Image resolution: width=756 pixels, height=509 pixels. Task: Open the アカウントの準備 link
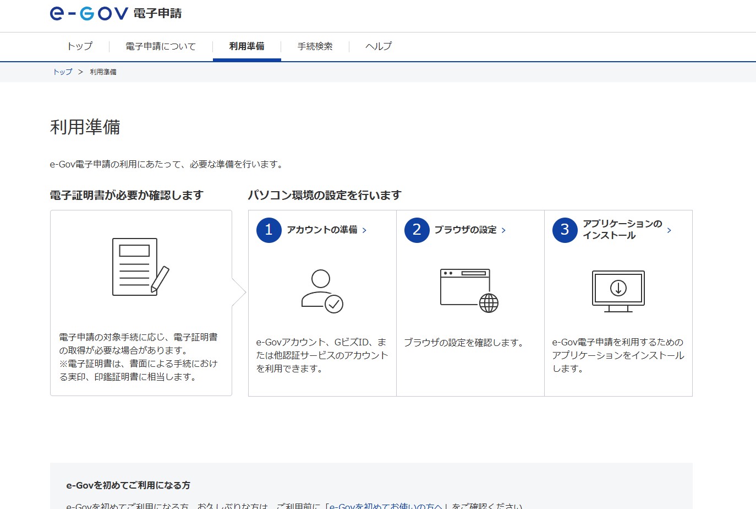322,230
